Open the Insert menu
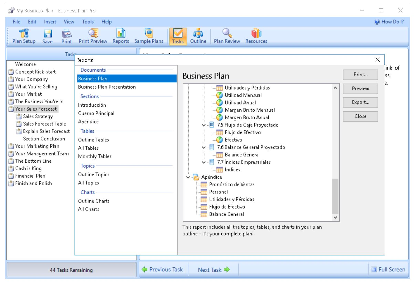 pos(50,22)
